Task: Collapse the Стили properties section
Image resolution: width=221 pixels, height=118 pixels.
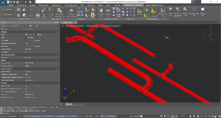Action: (x=57, y=60)
